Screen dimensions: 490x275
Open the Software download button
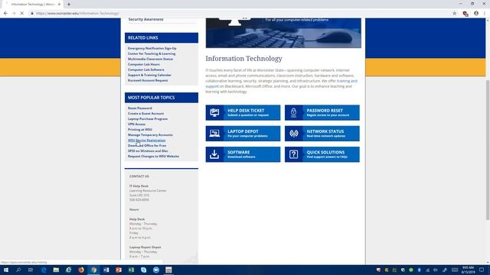coord(243,154)
